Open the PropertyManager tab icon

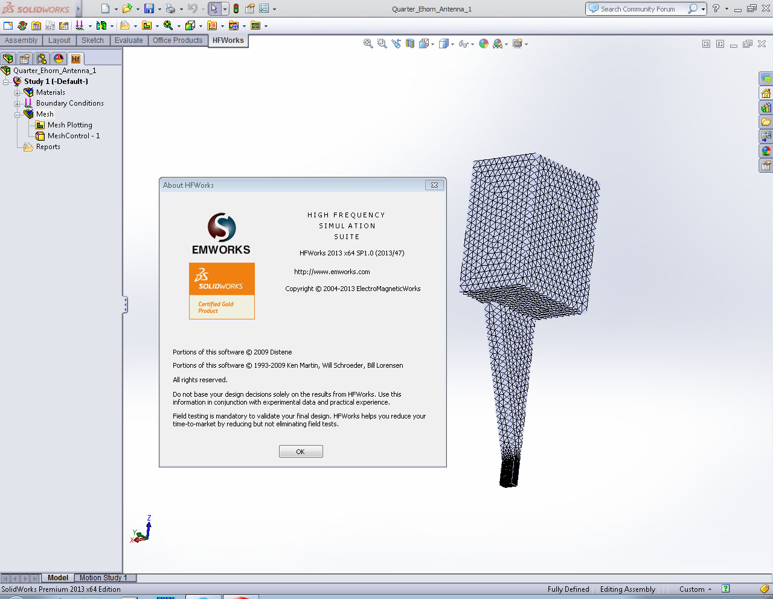(x=25, y=59)
